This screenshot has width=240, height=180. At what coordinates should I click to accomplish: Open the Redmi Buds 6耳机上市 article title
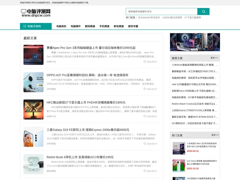click(80, 157)
